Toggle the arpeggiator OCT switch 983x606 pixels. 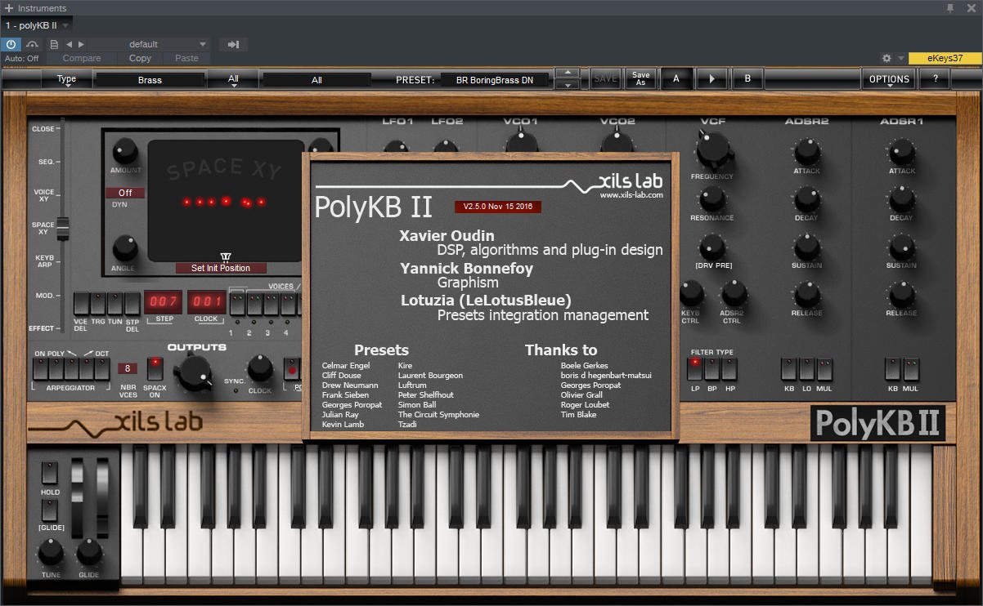[102, 368]
